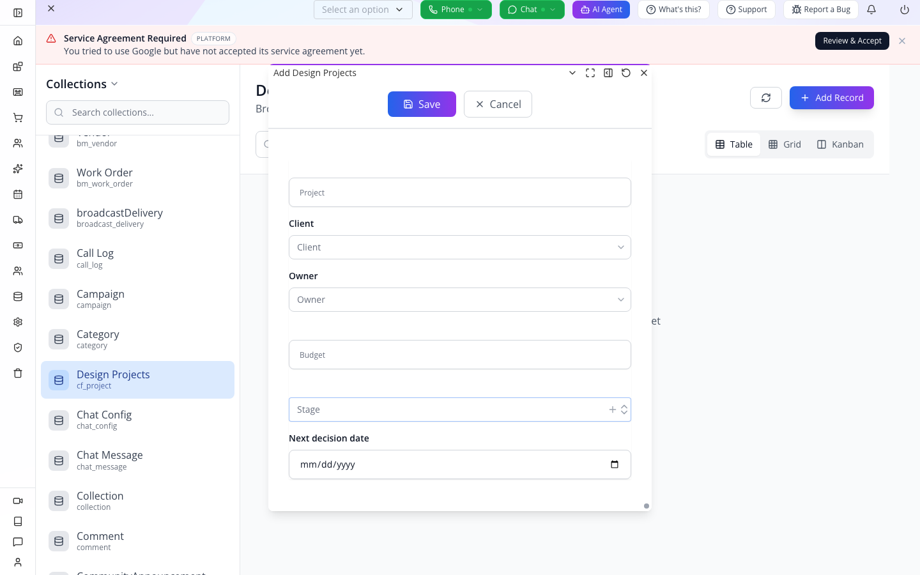Screen dimensions: 920x575
Task: Open the settings gear icon in sidebar
Action: point(18,322)
